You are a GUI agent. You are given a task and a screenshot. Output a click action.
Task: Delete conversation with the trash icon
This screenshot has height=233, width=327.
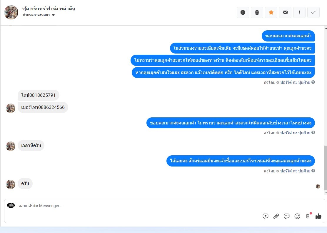coord(257,12)
